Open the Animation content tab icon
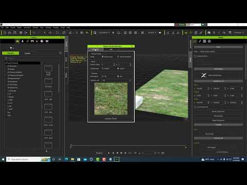This screenshot has height=185, width=247. 27,41
